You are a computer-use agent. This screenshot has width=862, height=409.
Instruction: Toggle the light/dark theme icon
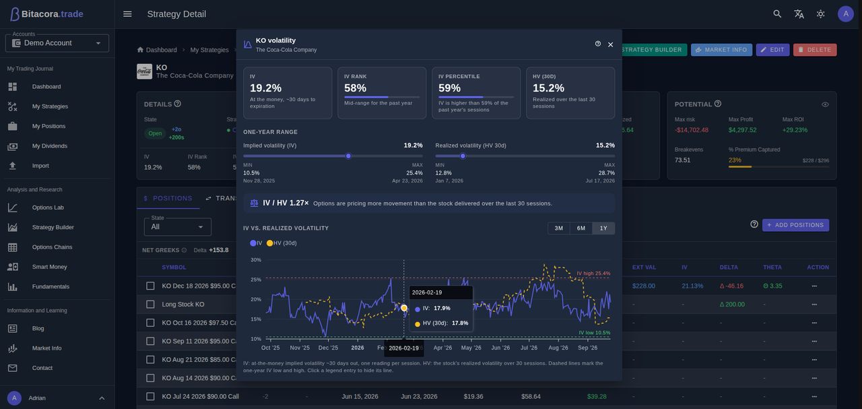[x=820, y=13]
